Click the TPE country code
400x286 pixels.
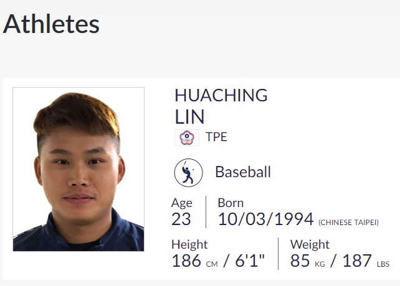click(216, 137)
